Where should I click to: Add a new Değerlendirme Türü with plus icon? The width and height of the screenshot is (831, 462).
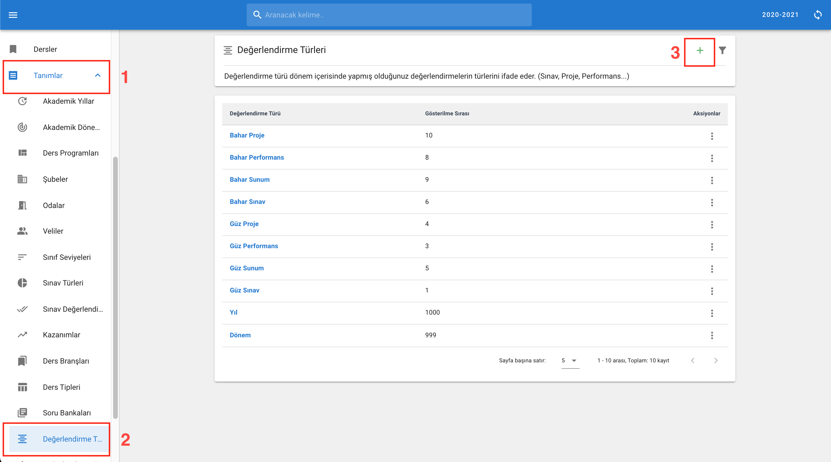(700, 51)
